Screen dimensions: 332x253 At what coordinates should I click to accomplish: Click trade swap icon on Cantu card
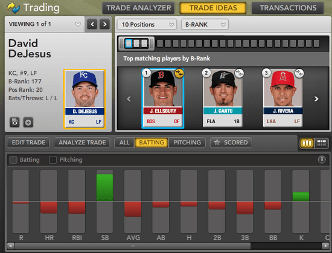(x=240, y=74)
